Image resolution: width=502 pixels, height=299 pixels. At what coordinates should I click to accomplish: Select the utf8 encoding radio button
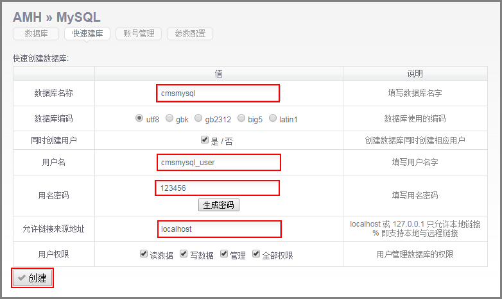pos(139,118)
